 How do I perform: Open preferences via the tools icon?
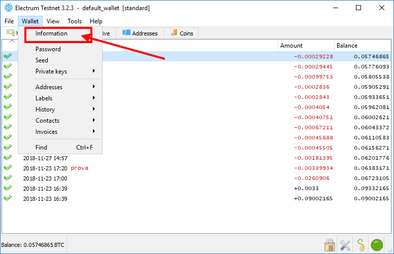click(x=345, y=245)
